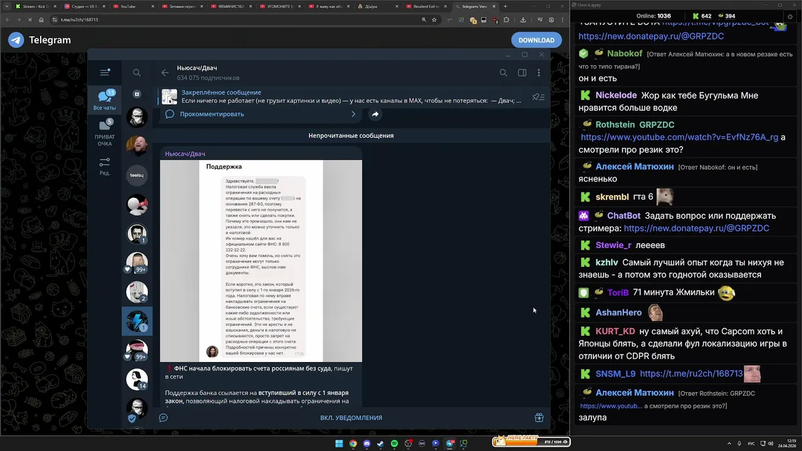
Task: Switch the РУС keyboard language indicator
Action: pos(751,443)
